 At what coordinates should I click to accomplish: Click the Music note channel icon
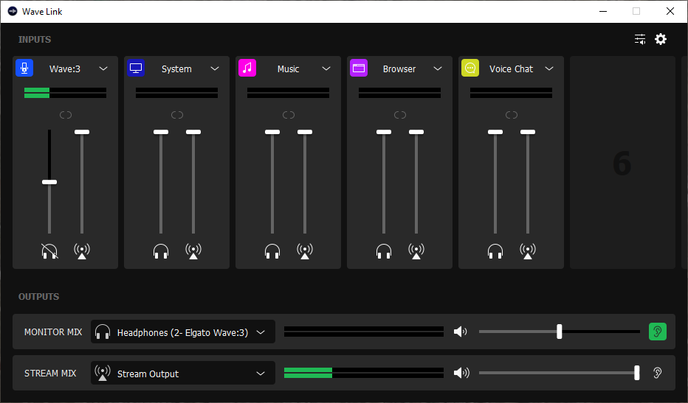click(247, 69)
